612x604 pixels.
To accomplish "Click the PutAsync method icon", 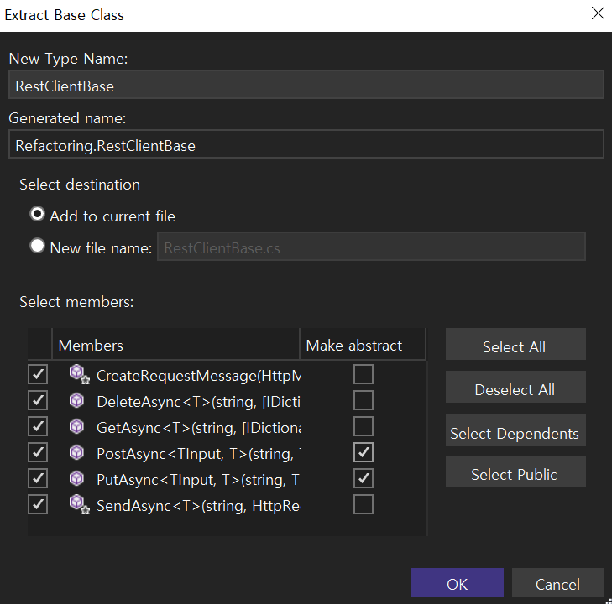I will click(x=77, y=478).
